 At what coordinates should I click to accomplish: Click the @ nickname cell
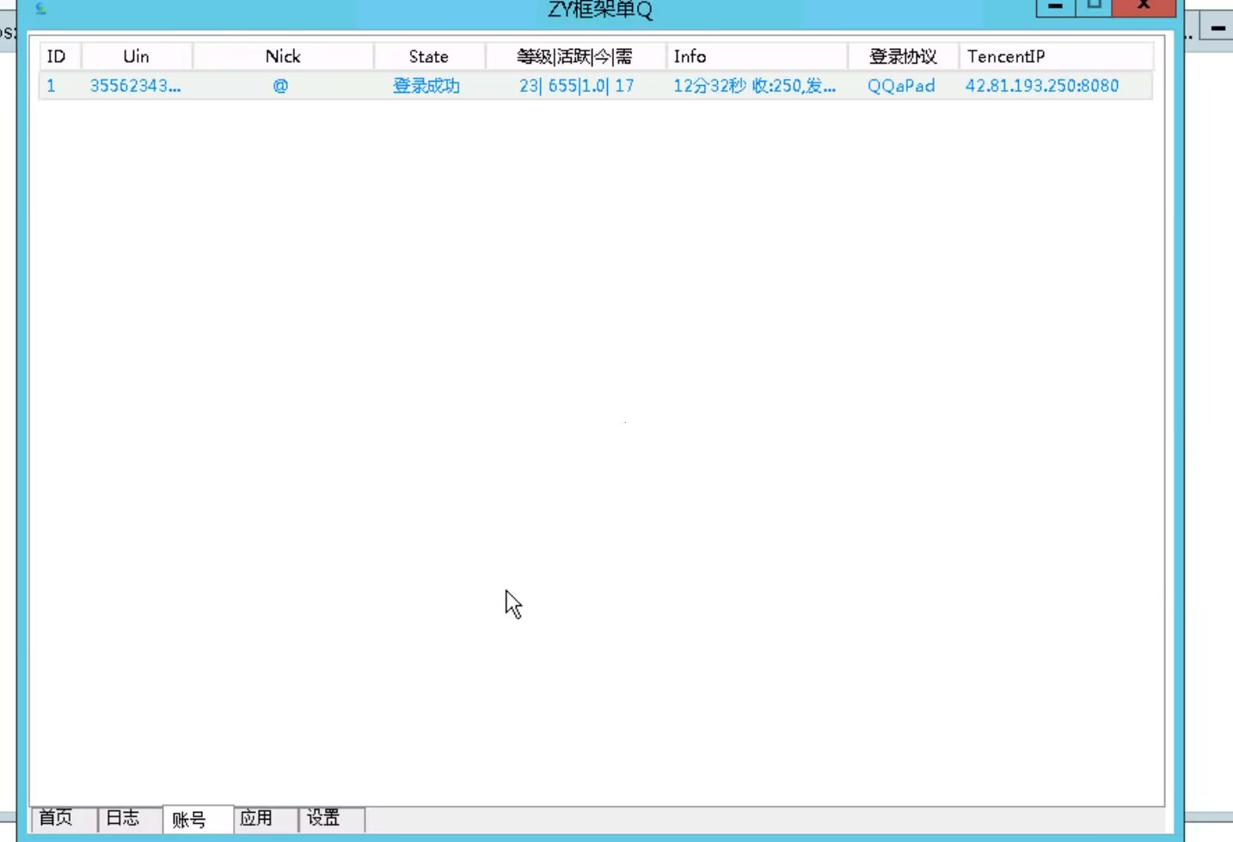[280, 86]
